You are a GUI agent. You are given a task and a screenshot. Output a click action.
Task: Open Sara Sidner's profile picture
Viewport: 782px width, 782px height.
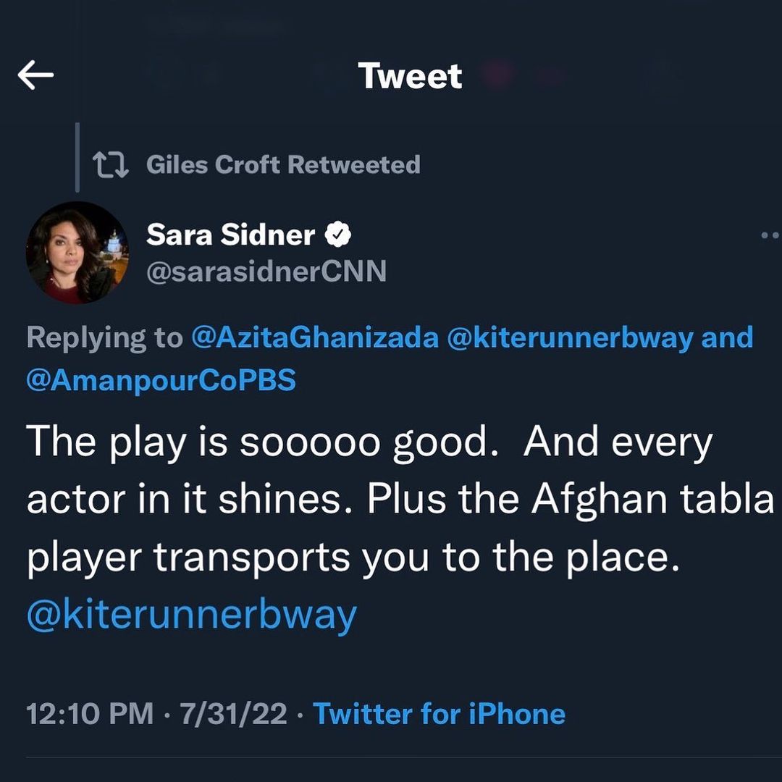(77, 253)
